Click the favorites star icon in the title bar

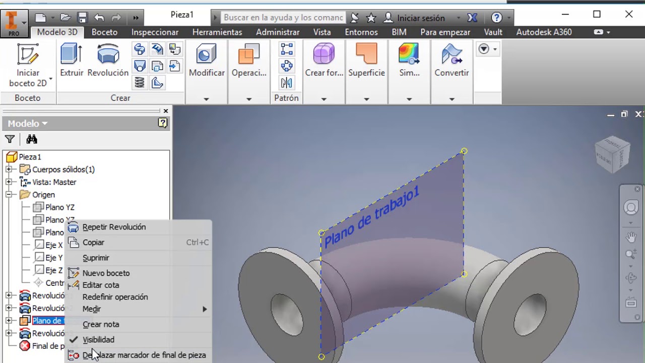tap(371, 18)
